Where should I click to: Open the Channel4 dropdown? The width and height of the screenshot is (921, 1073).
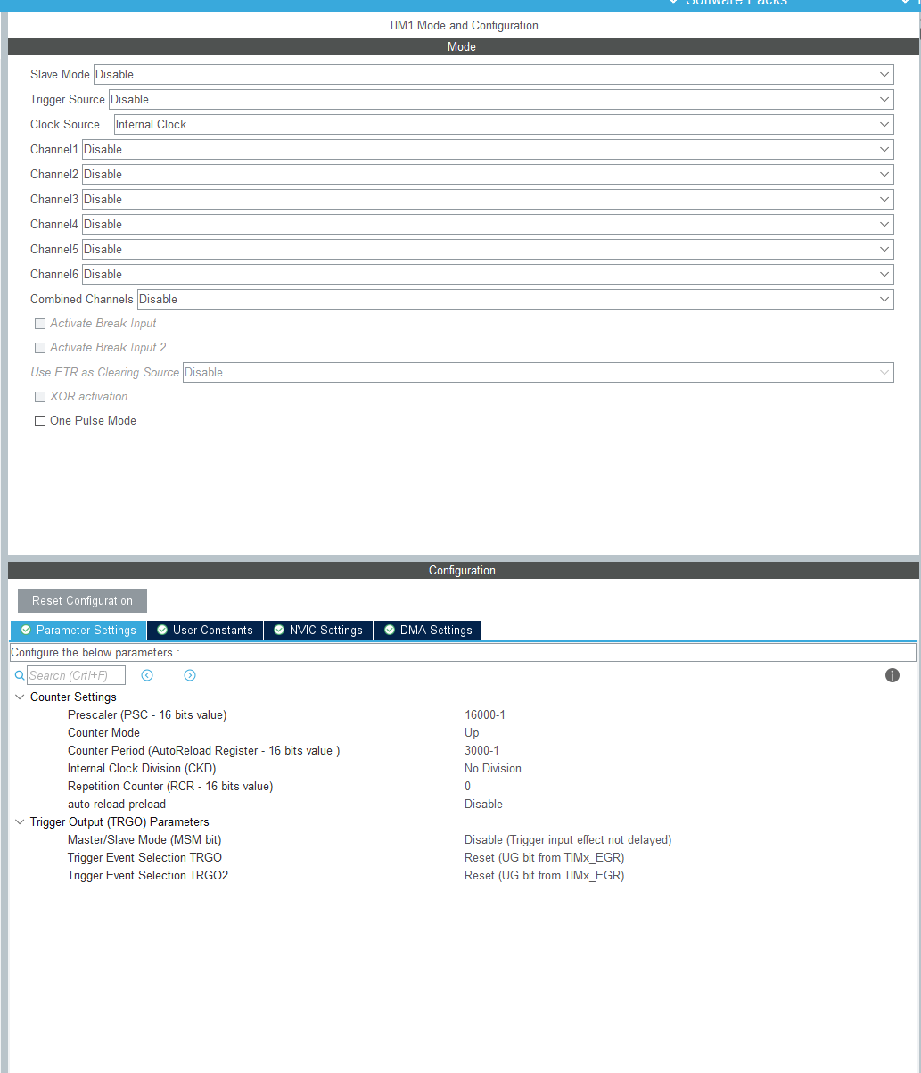pyautogui.click(x=488, y=225)
